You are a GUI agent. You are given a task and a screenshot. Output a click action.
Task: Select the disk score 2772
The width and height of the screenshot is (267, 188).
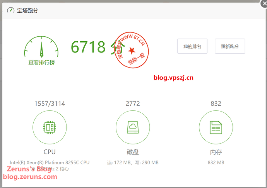133,103
